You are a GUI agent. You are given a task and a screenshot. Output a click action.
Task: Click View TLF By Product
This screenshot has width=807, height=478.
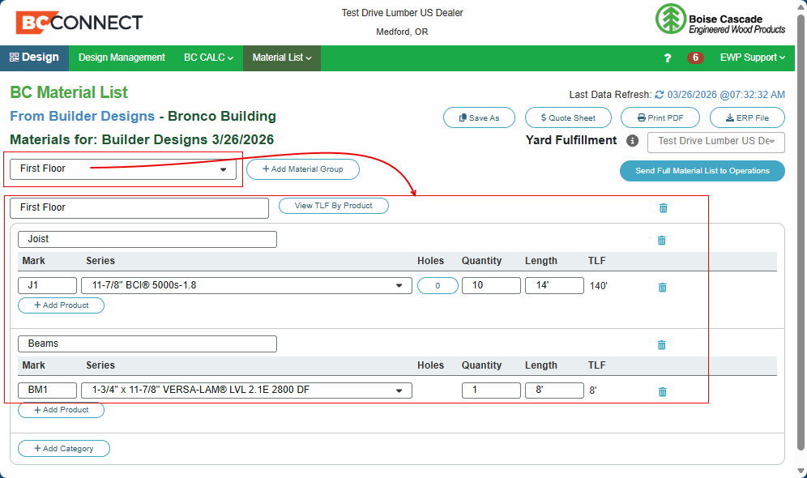334,206
